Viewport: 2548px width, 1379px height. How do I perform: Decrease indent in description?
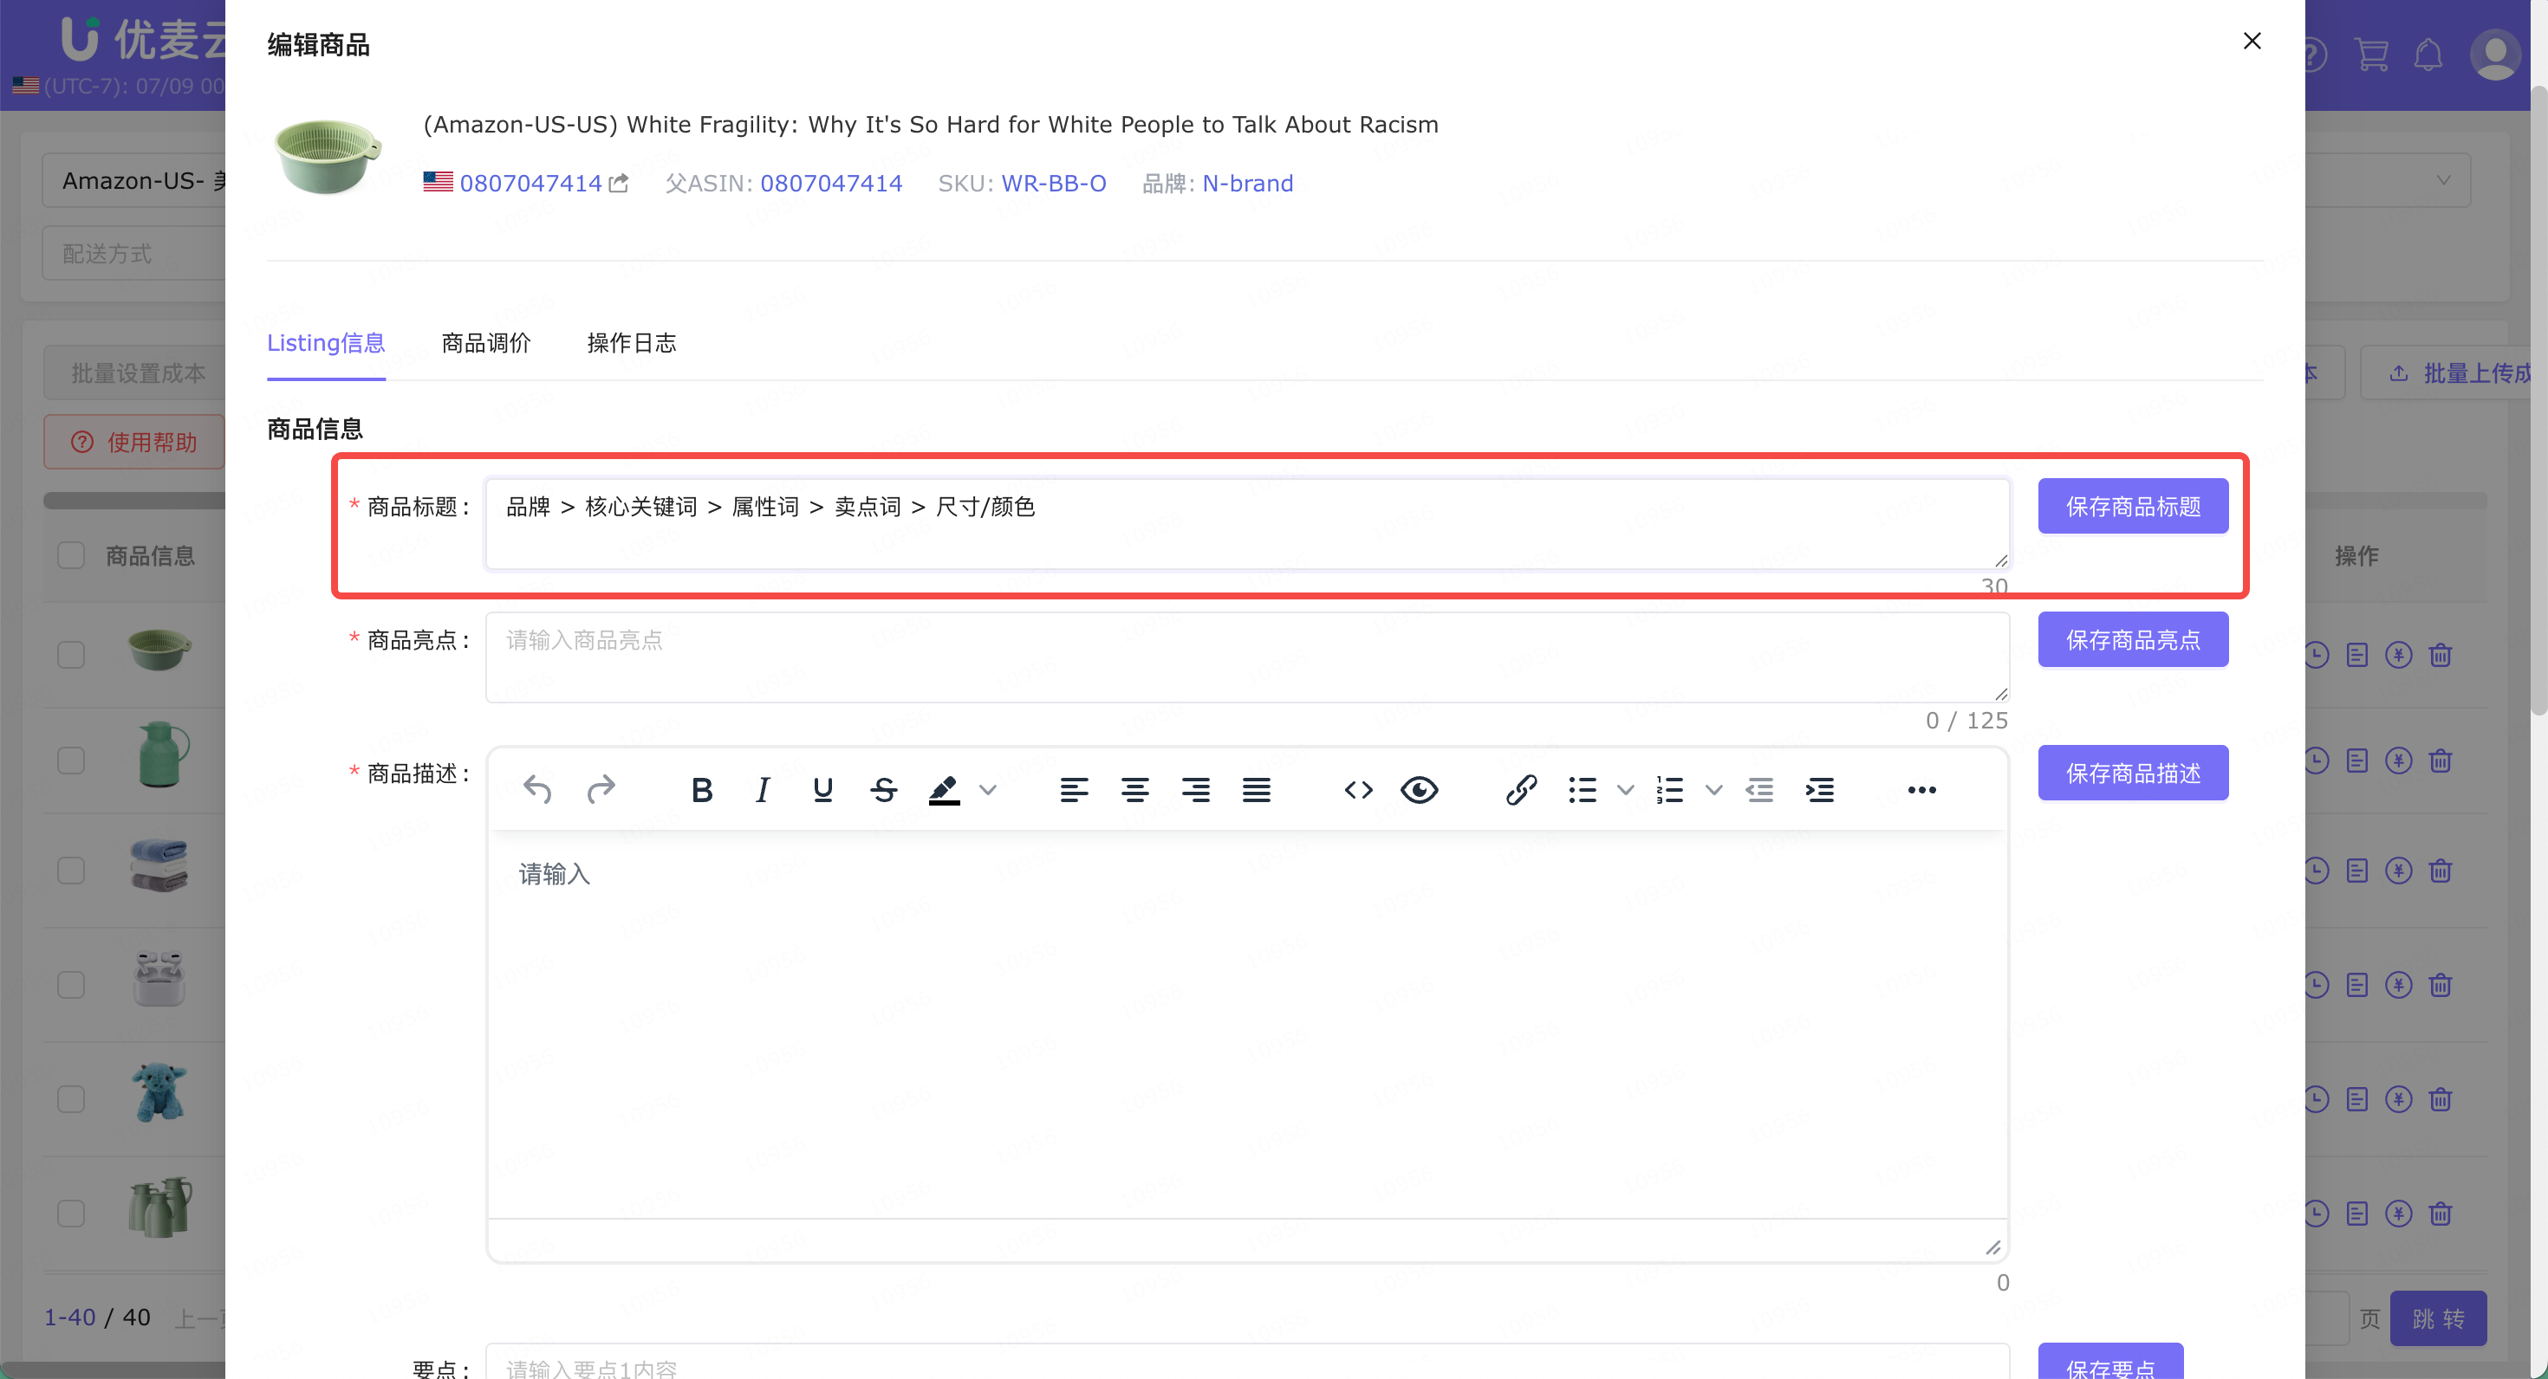[1759, 790]
